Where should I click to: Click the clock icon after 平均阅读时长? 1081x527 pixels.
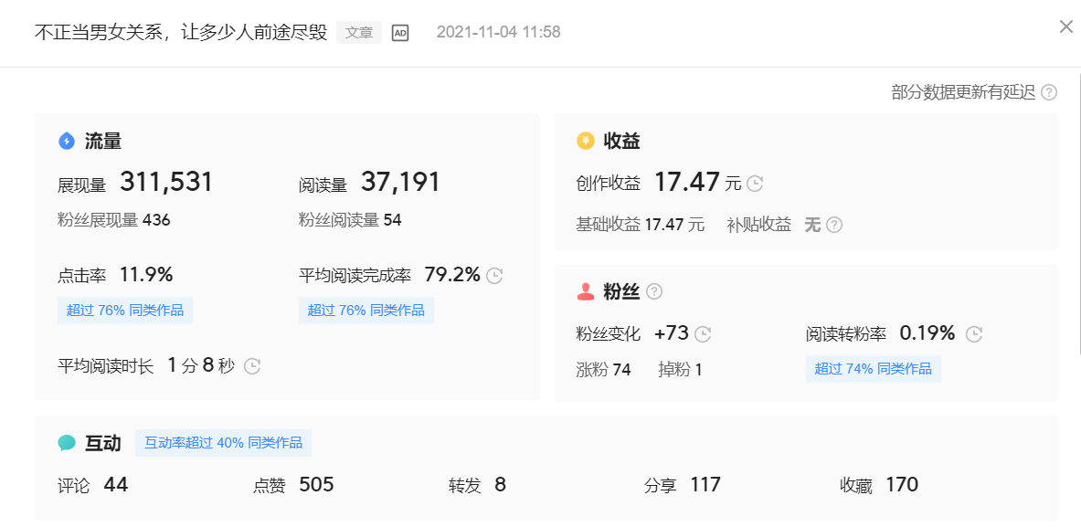tap(252, 365)
